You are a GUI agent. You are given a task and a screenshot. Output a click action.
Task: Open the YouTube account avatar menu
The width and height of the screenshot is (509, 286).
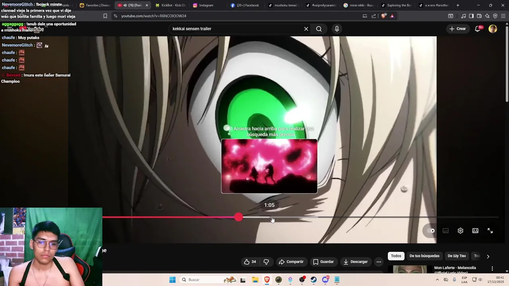[493, 29]
